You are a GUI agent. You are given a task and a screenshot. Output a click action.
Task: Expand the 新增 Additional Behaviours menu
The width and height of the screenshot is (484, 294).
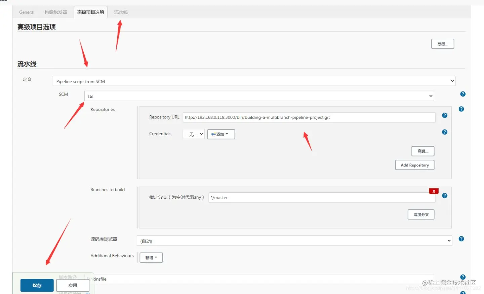pyautogui.click(x=151, y=258)
